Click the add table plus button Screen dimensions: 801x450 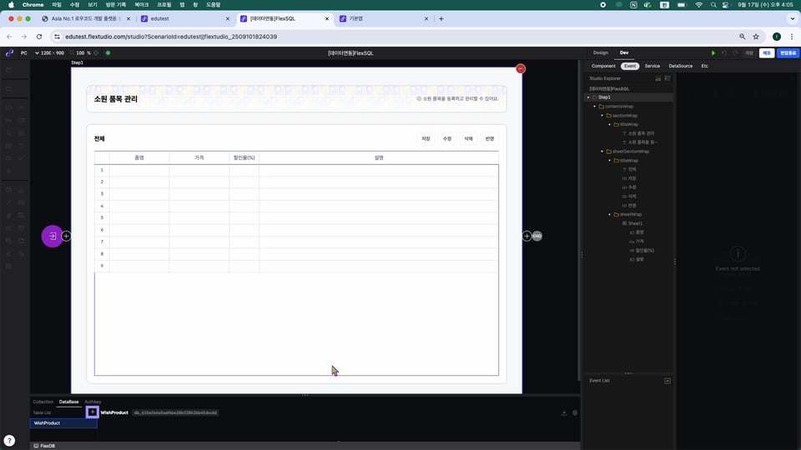coord(93,412)
